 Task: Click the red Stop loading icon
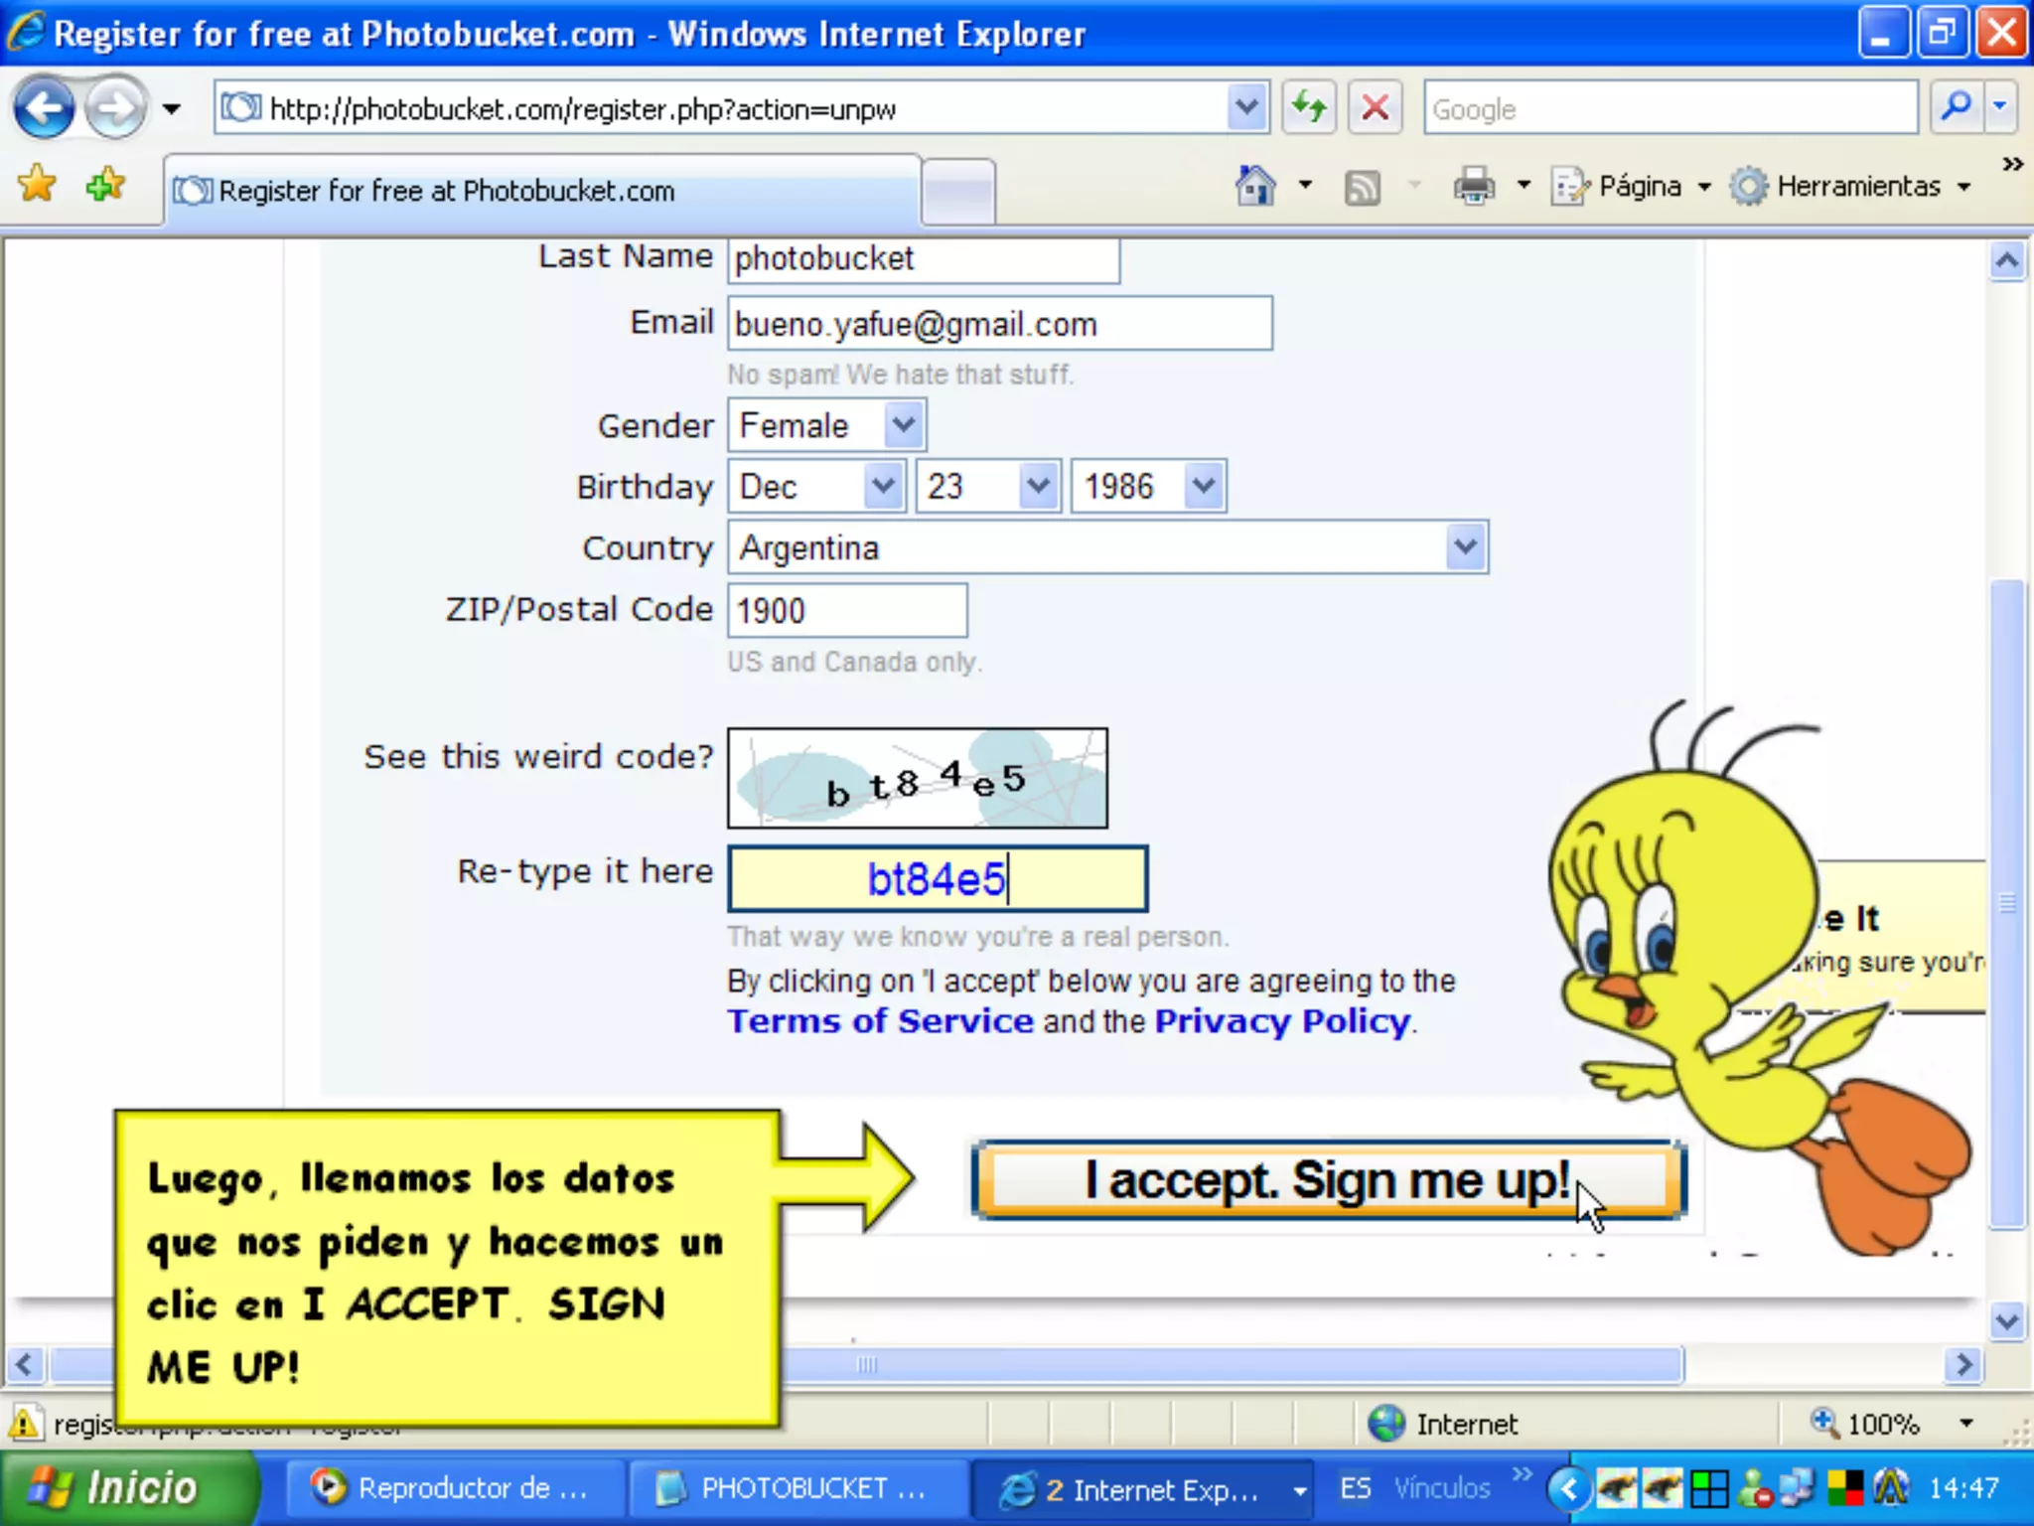coord(1375,107)
